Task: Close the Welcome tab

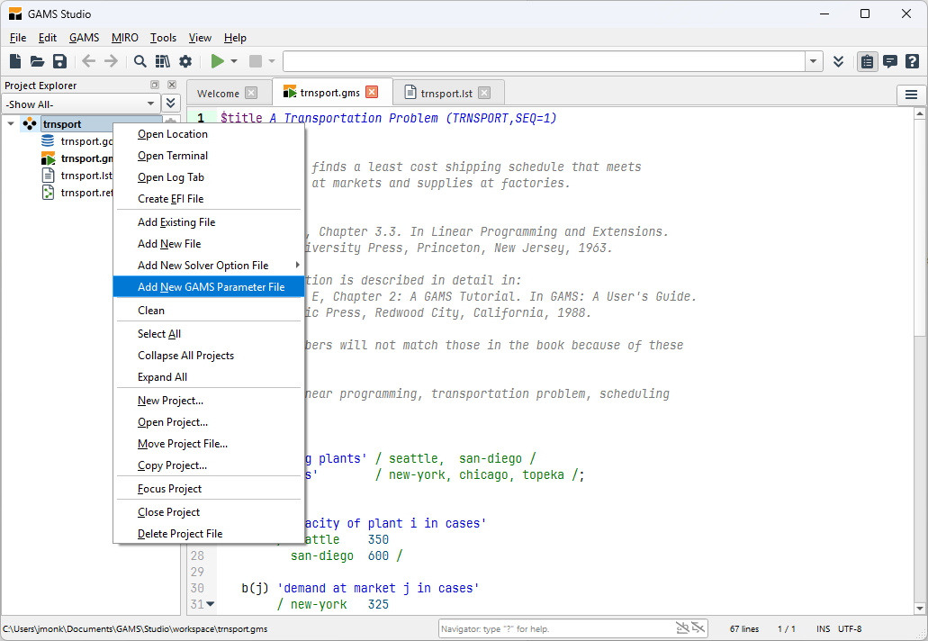Action: click(x=251, y=93)
